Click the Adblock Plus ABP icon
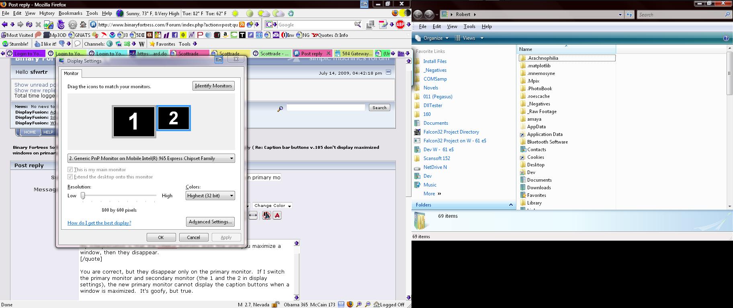733x308 pixels. pyautogui.click(x=400, y=24)
